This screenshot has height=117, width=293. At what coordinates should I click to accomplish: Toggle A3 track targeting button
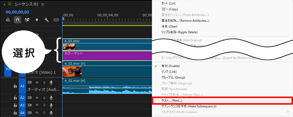(x=22, y=105)
